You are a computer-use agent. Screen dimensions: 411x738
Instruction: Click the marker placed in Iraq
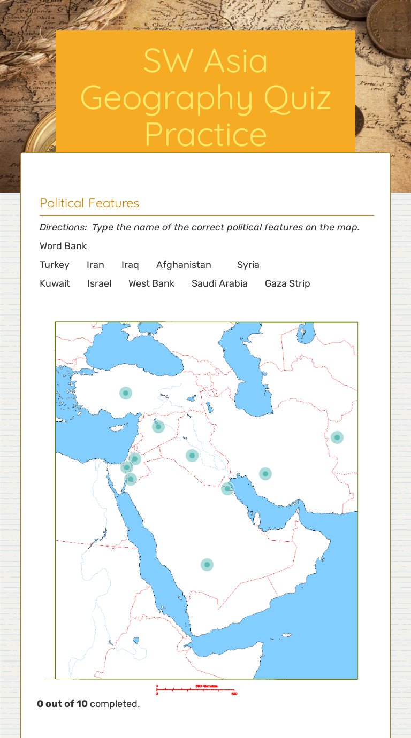192,456
